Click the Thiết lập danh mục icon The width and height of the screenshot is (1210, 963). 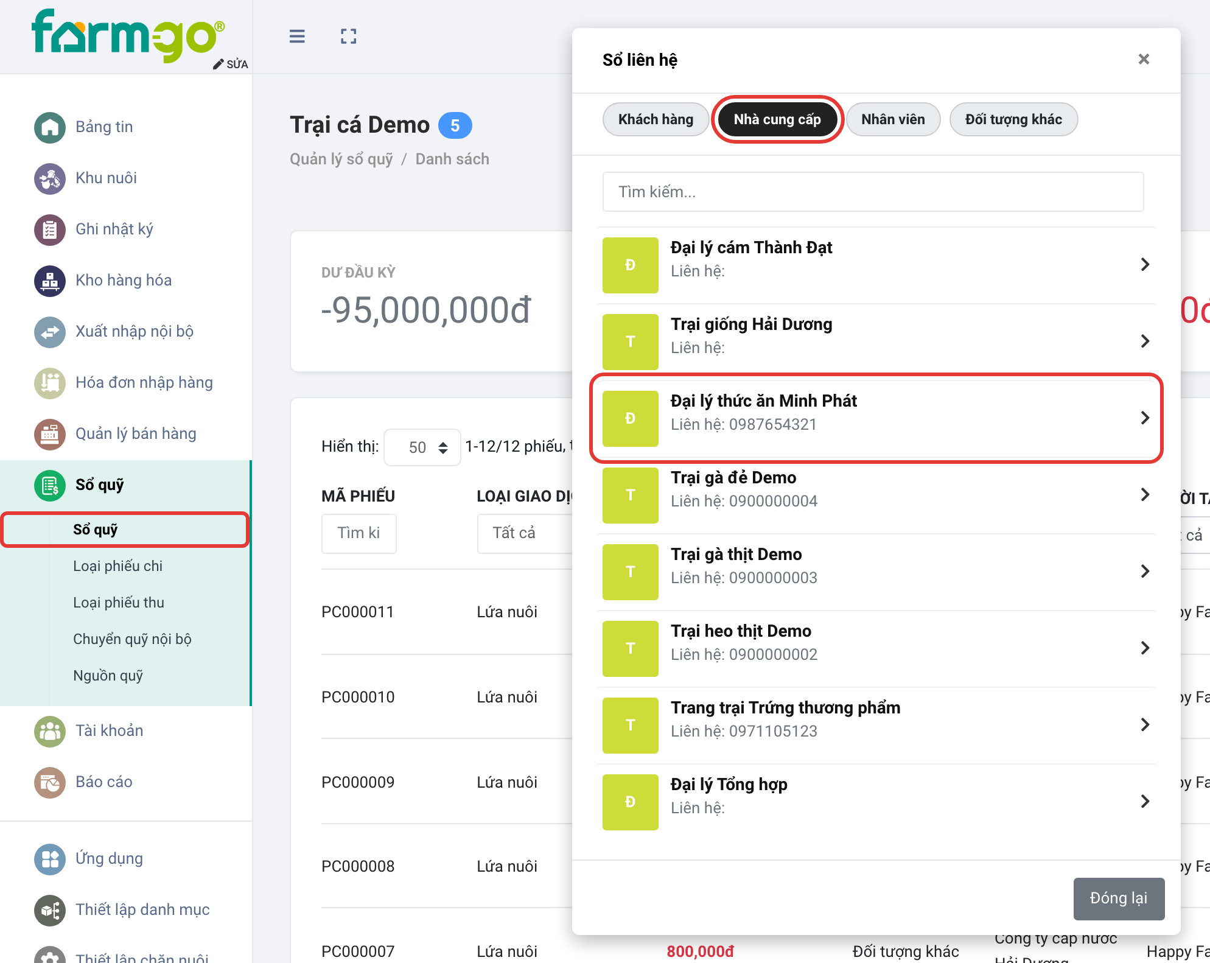pos(50,910)
